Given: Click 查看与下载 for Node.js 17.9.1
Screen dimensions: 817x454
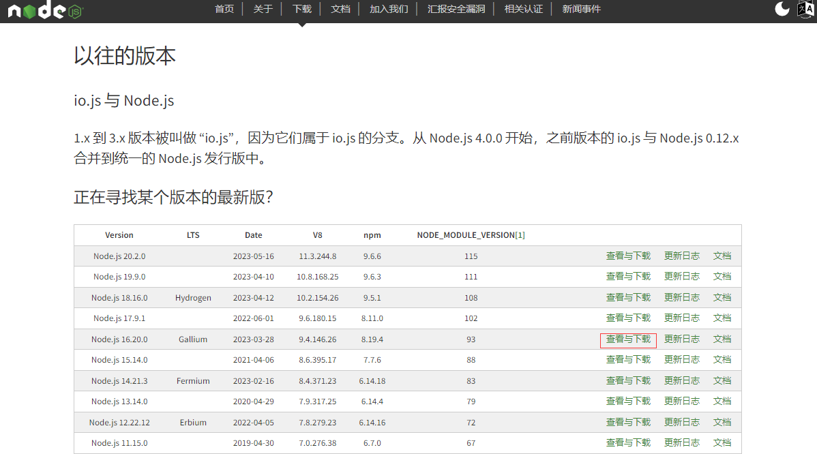Looking at the screenshot, I should 628,318.
